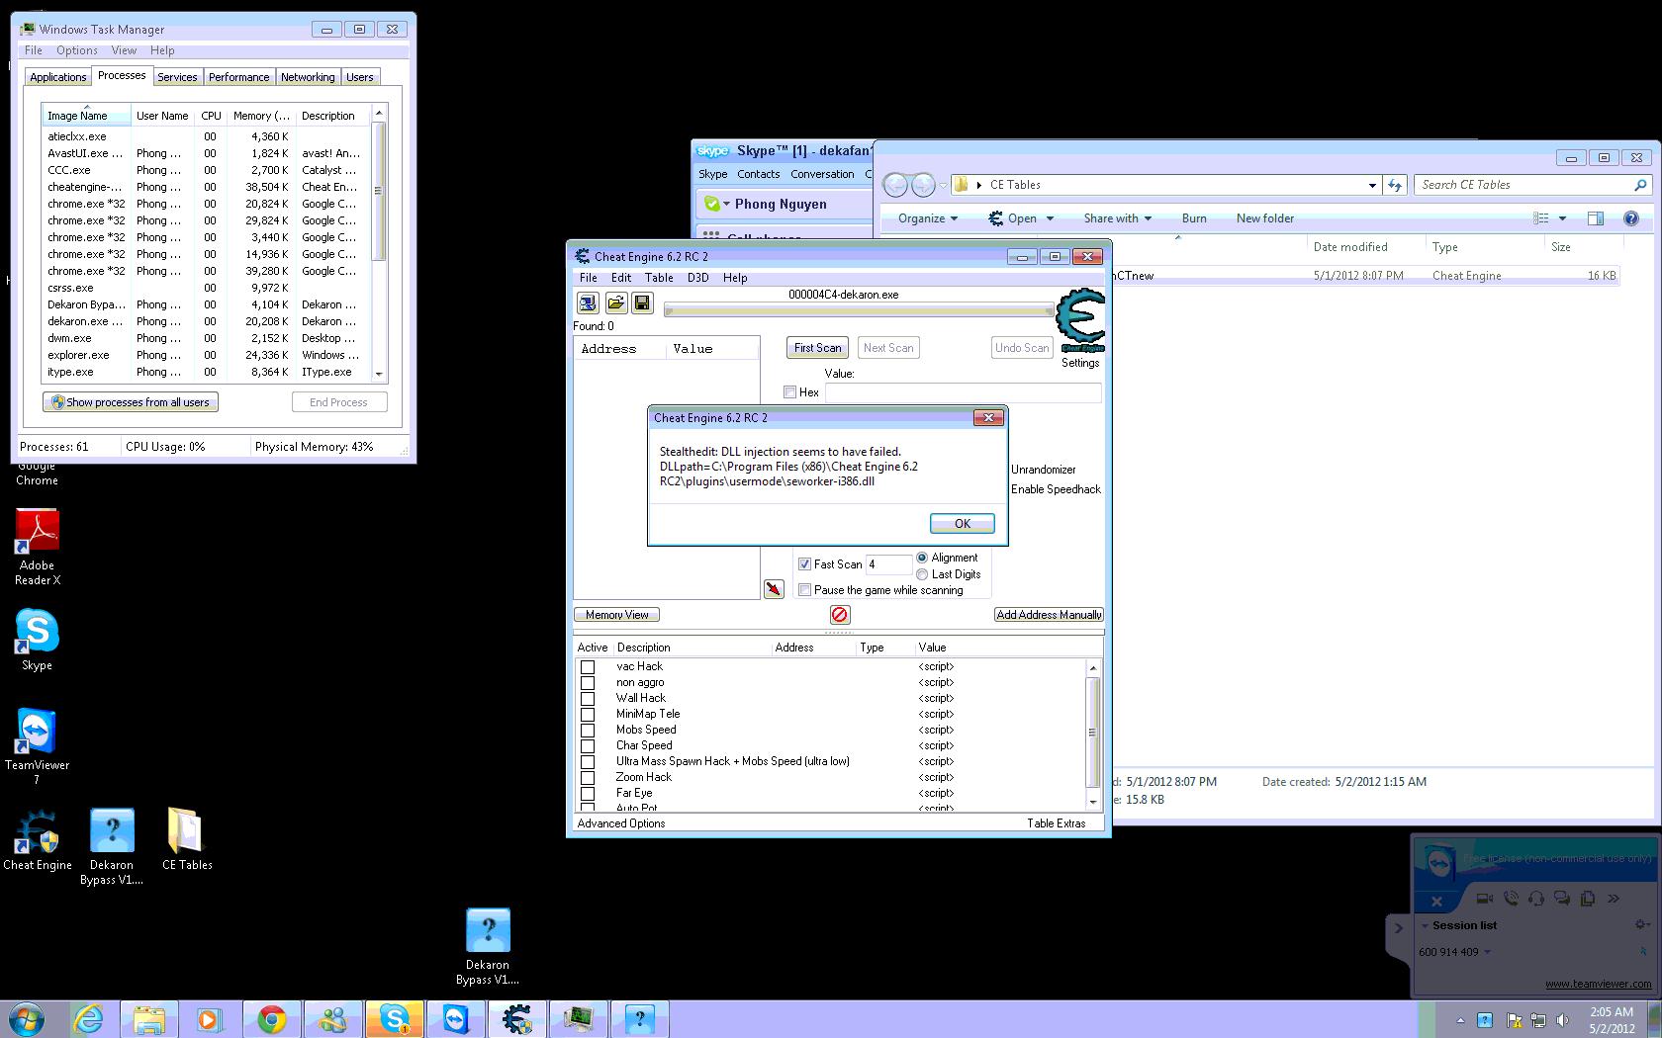Image resolution: width=1662 pixels, height=1038 pixels.
Task: Click TeamViewer panel video icon
Action: [x=1484, y=899]
